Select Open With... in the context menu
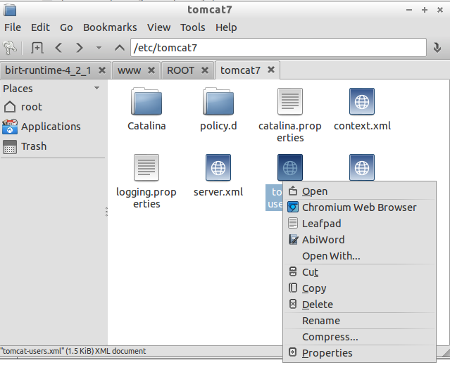 (331, 256)
